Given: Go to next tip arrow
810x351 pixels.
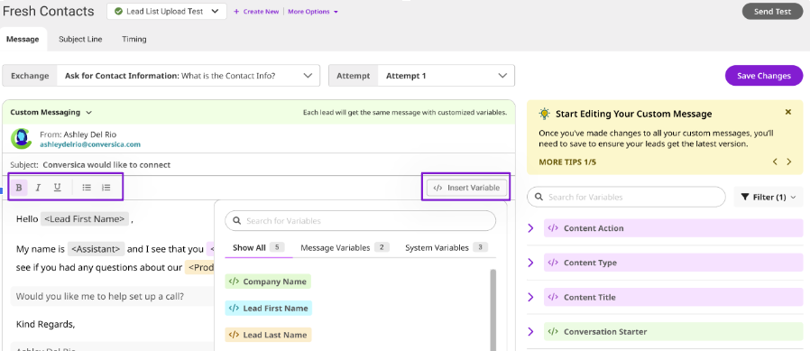Looking at the screenshot, I should (789, 162).
